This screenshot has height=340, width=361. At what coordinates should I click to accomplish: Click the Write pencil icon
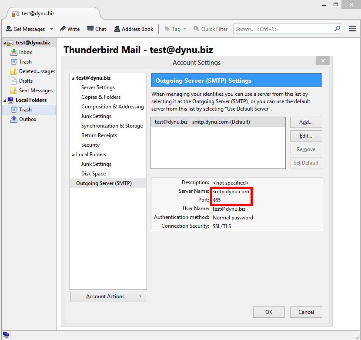(x=63, y=29)
